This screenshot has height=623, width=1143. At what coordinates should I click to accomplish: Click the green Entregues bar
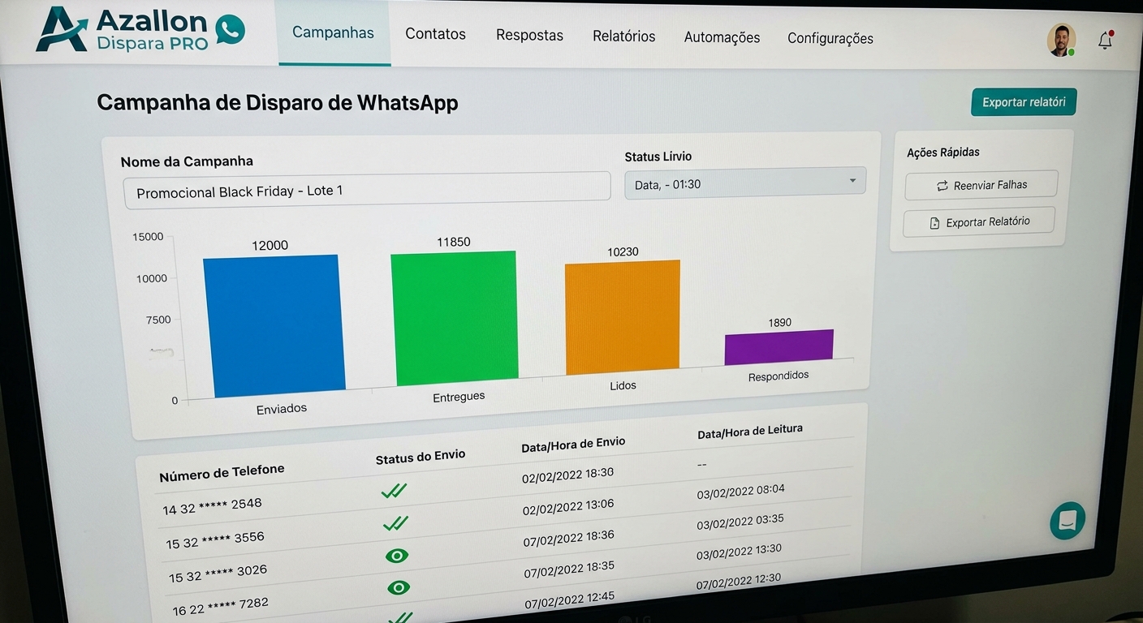coord(455,318)
